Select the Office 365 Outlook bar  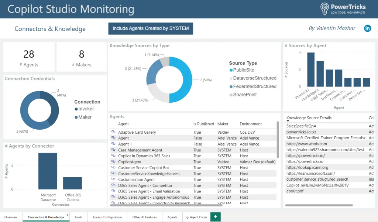coord(73,183)
